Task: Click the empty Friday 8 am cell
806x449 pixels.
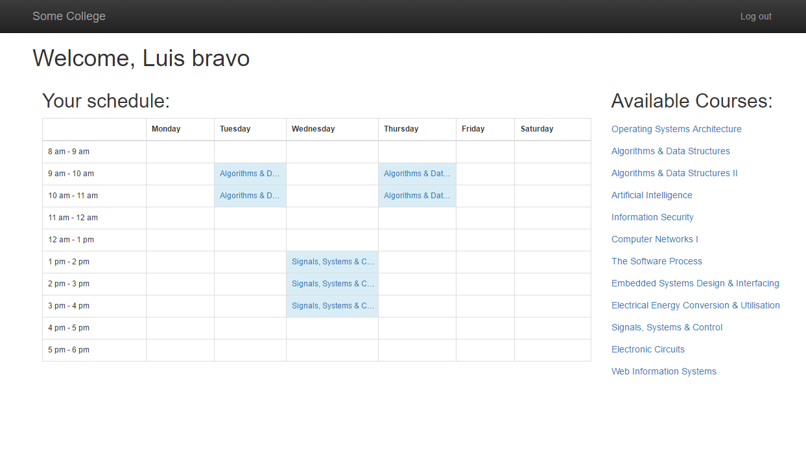Action: pyautogui.click(x=485, y=152)
